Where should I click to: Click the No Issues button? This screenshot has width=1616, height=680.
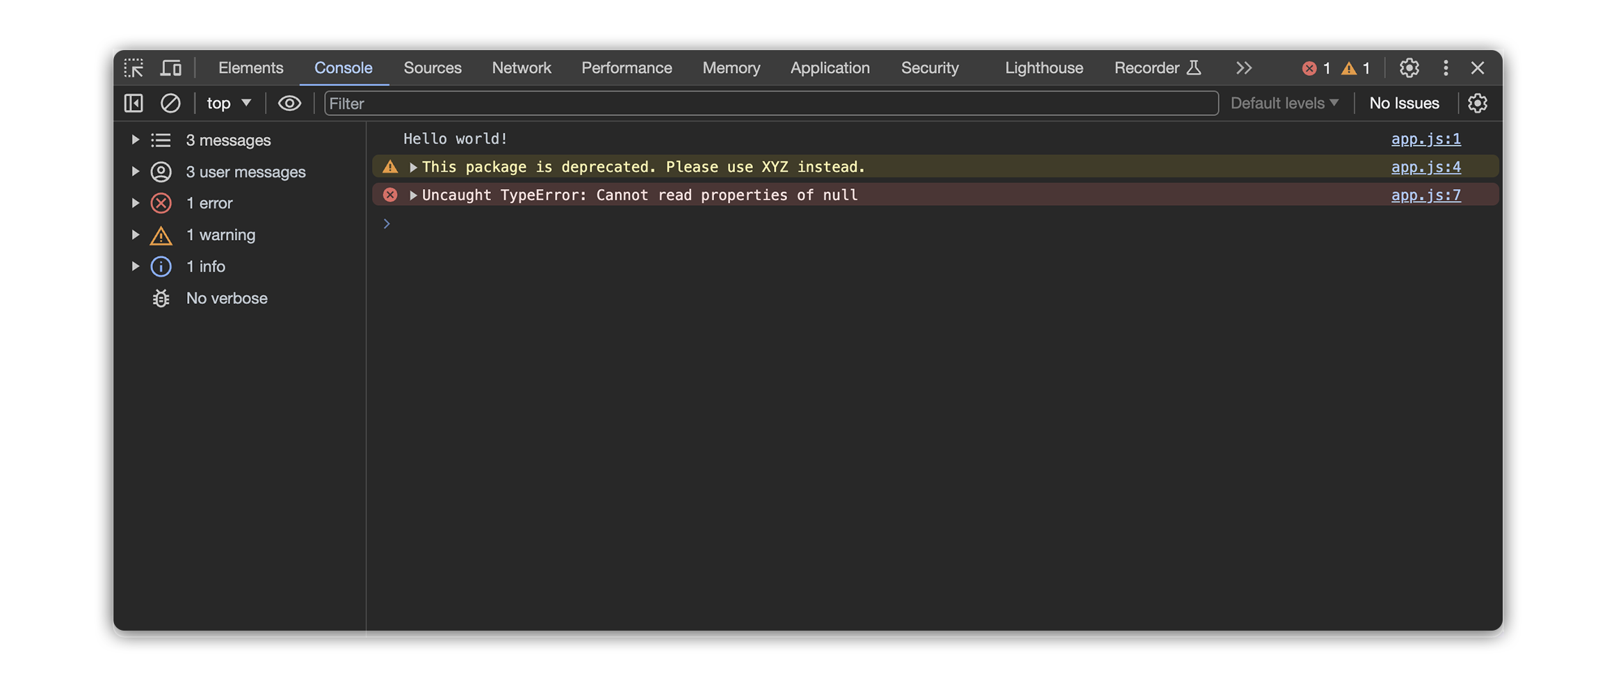coord(1404,104)
